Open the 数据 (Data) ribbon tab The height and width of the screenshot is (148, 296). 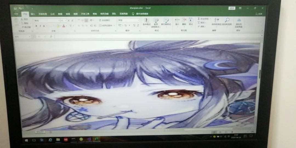click(x=60, y=14)
